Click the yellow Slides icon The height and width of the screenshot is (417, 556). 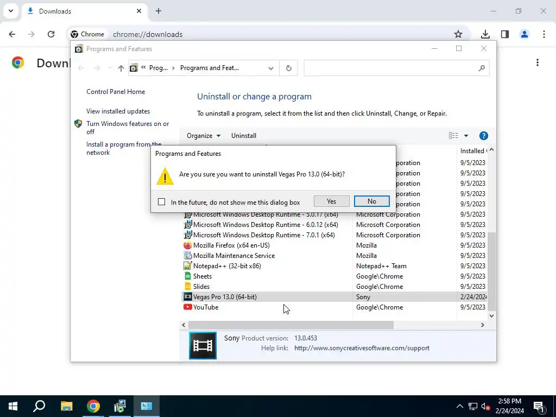[x=187, y=287]
